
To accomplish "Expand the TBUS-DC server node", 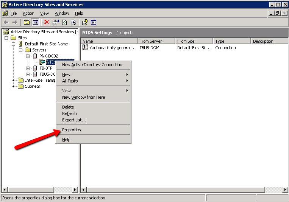I will point(28,75).
